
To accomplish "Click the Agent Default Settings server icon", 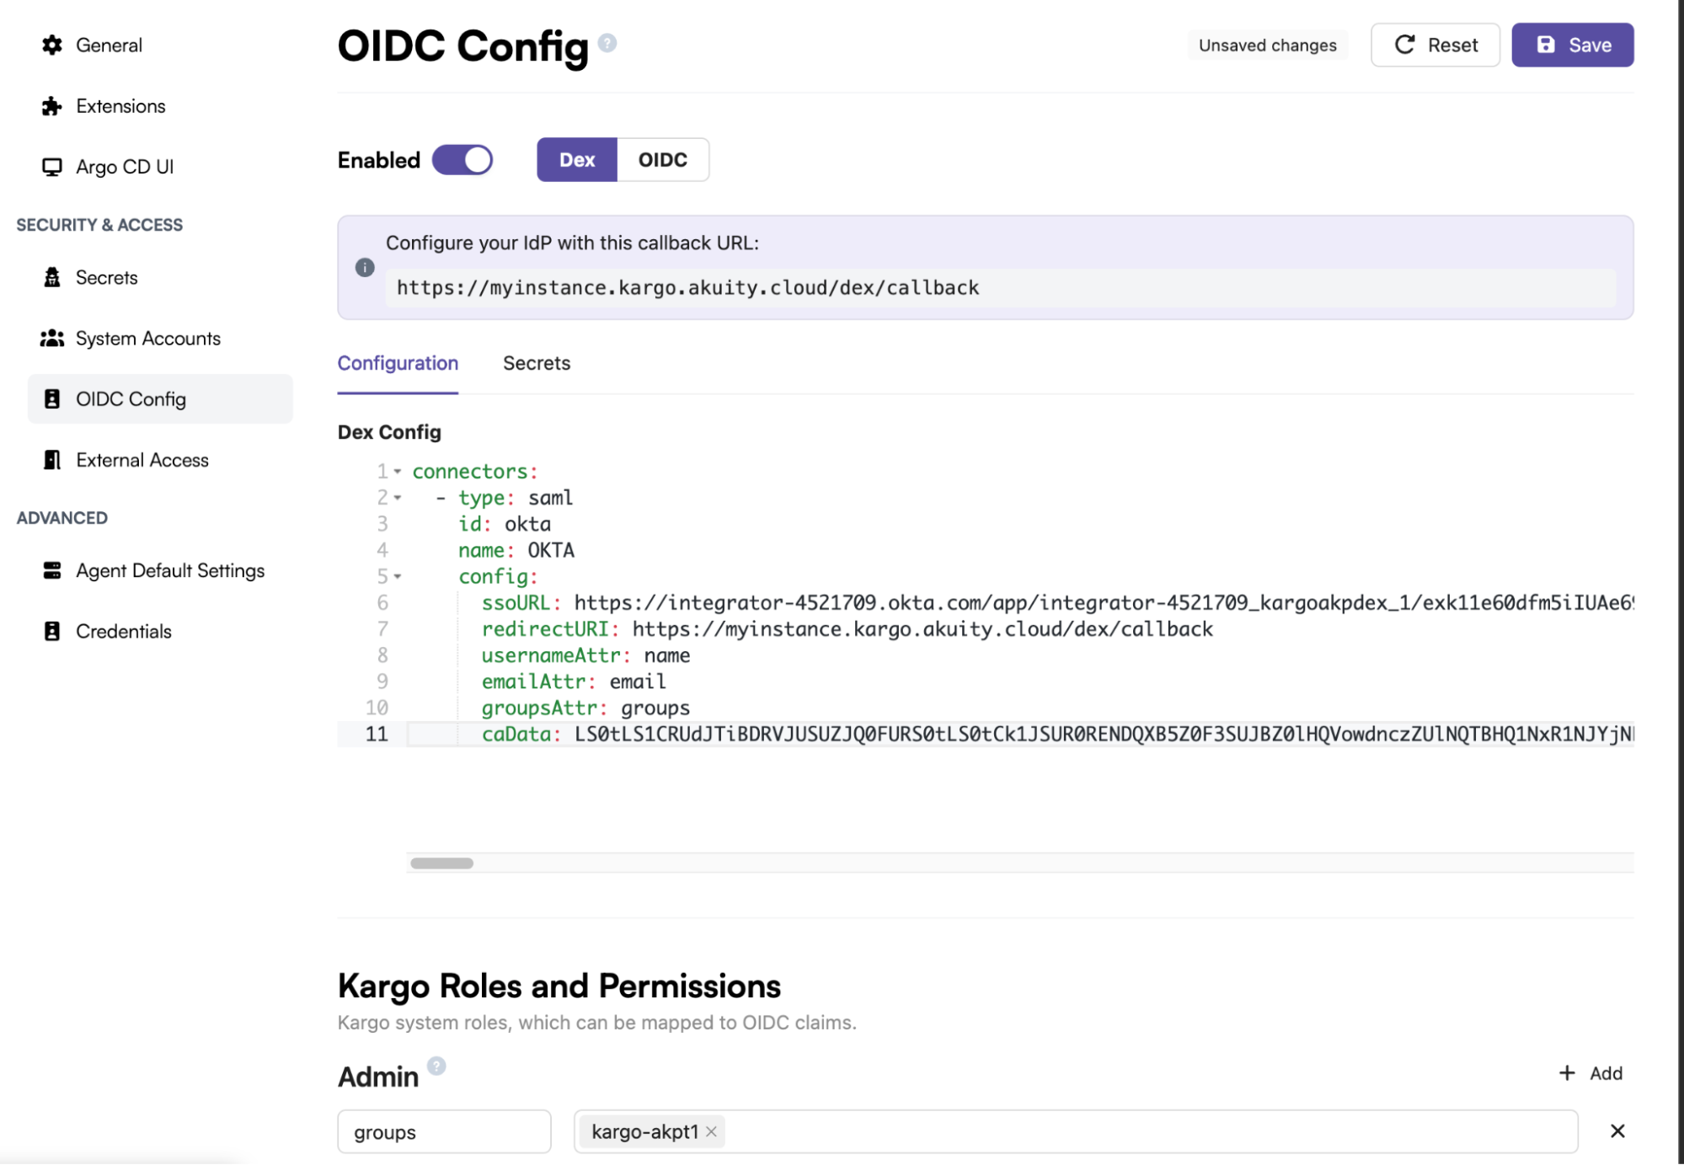I will tap(52, 570).
